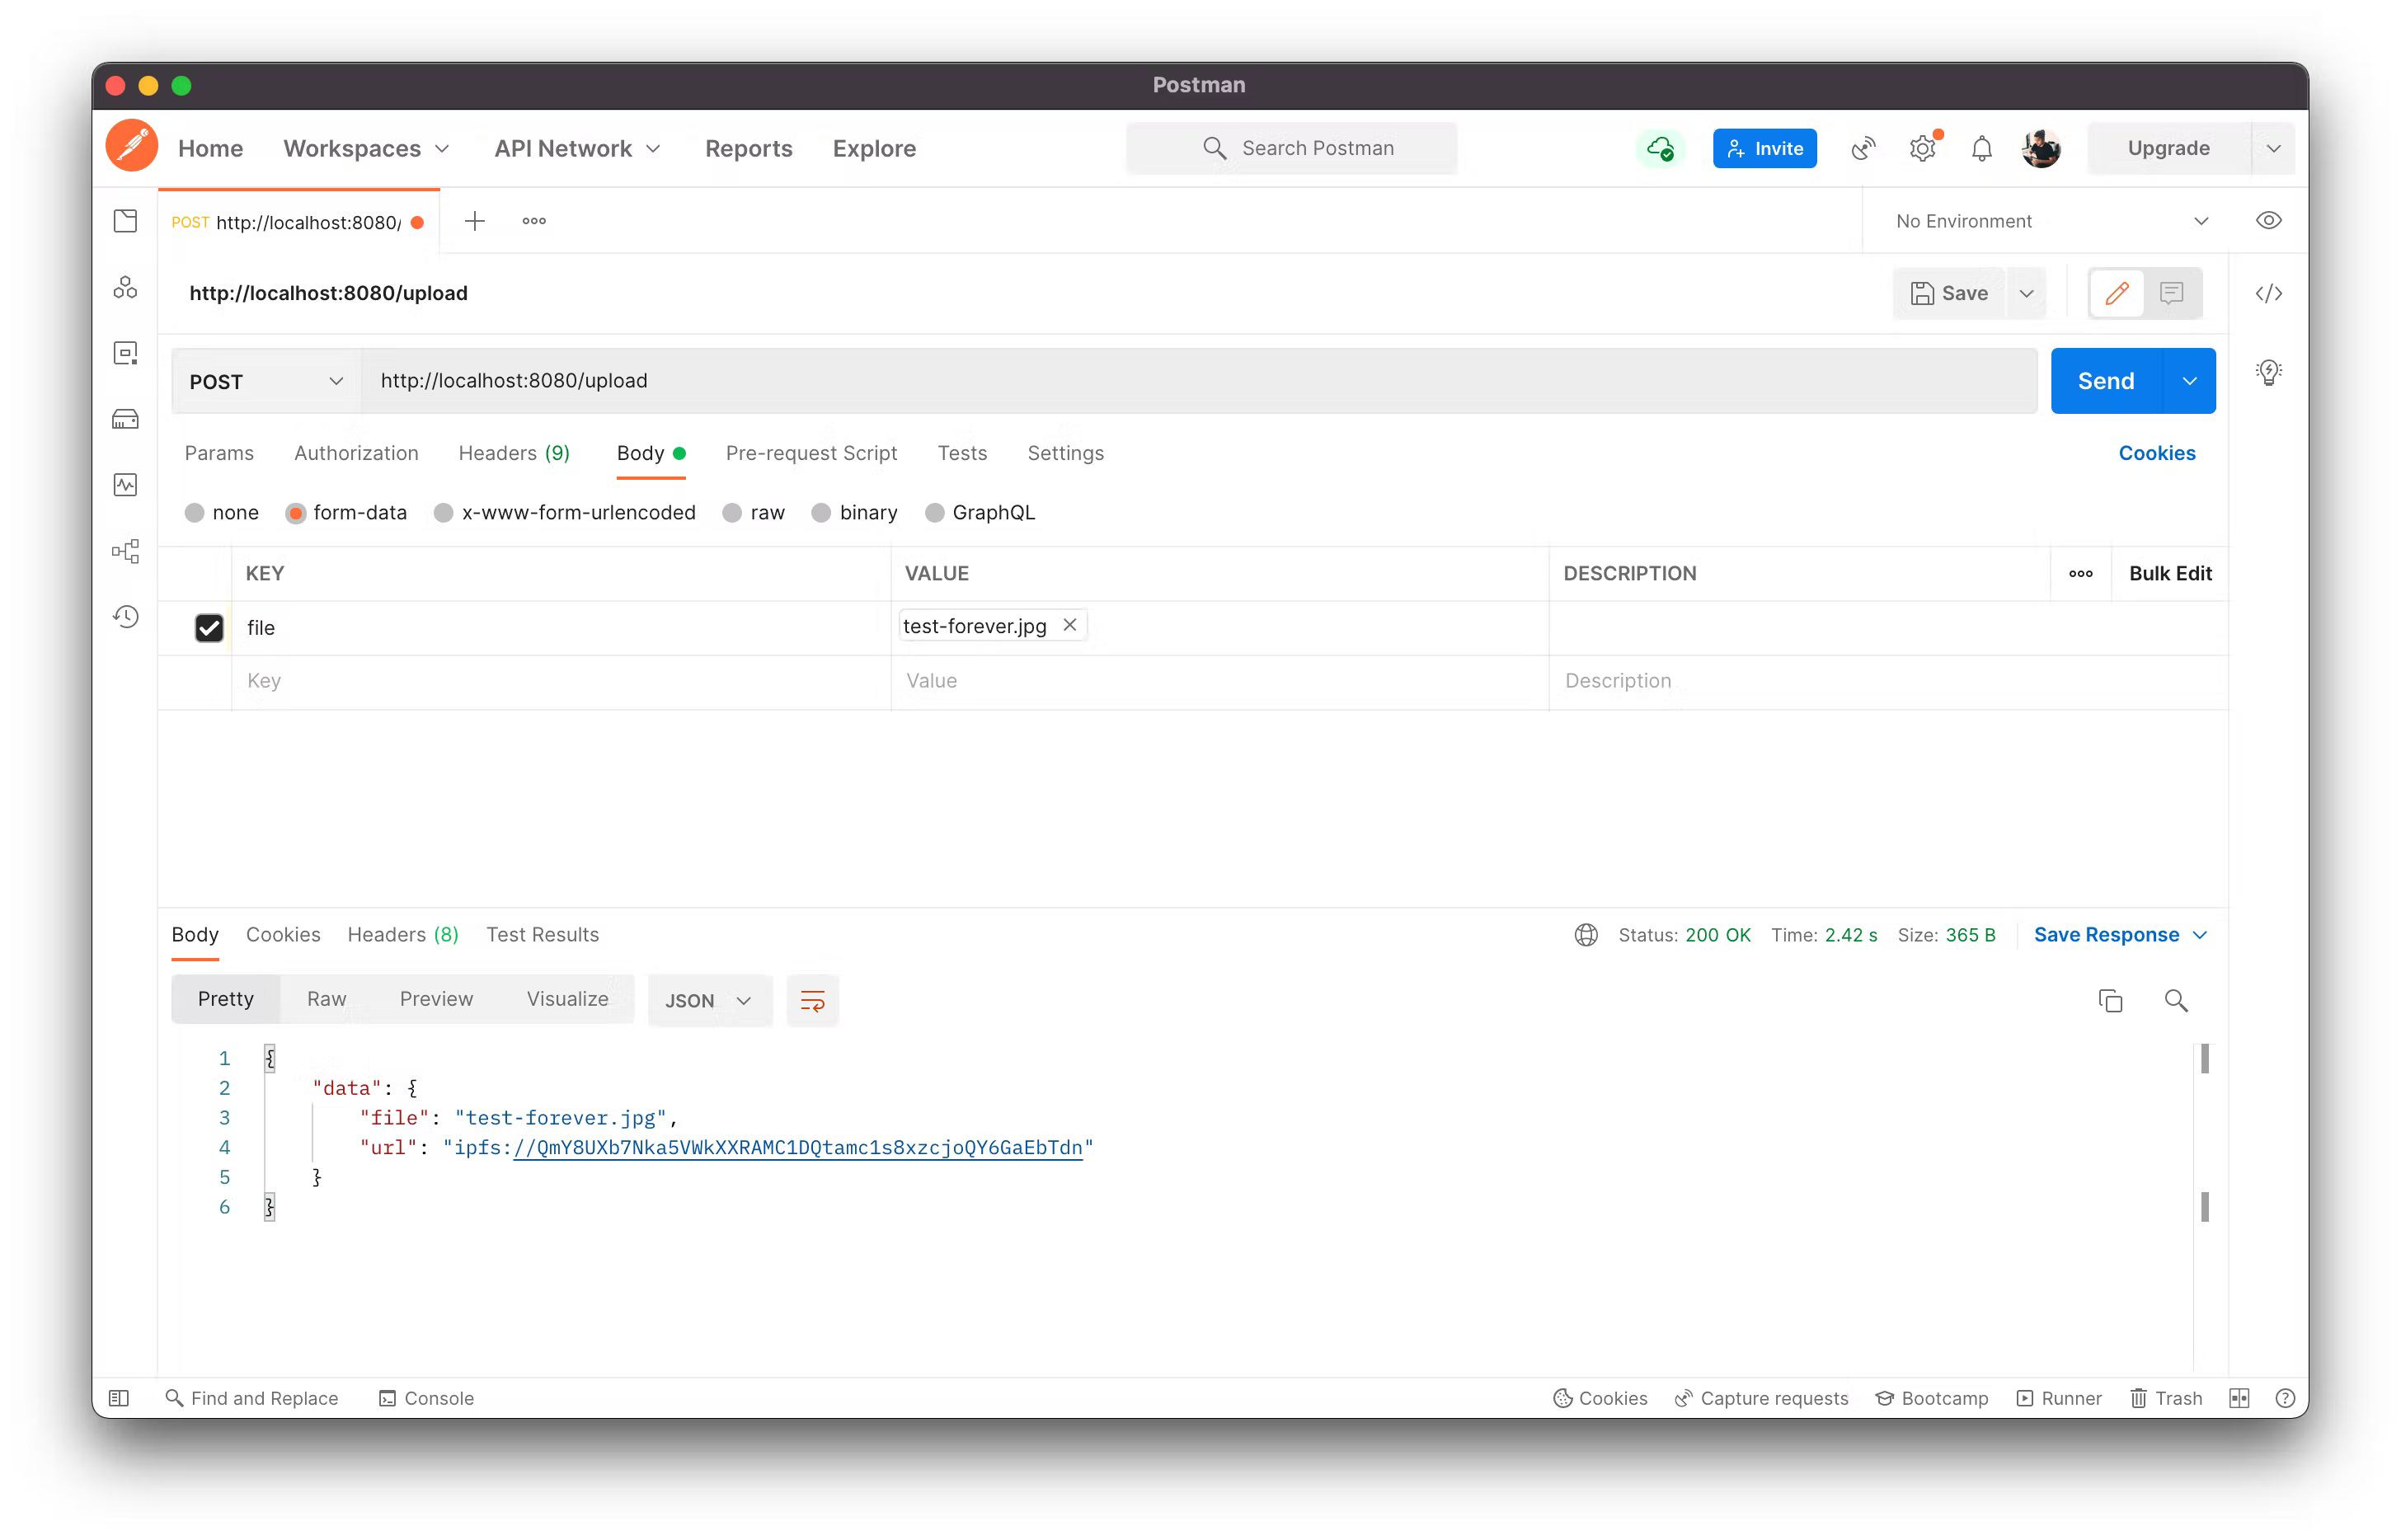Click Bulk Edit
Screen dimensions: 2401x1540
pos(2170,573)
